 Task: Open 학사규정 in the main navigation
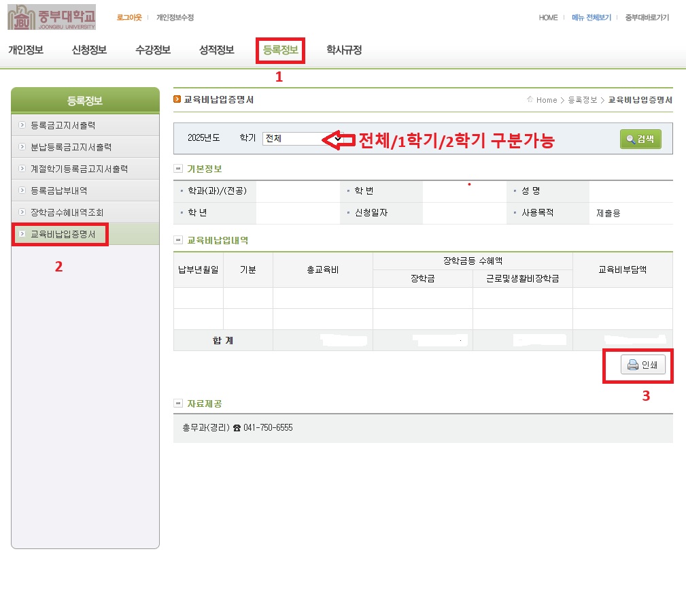point(343,50)
